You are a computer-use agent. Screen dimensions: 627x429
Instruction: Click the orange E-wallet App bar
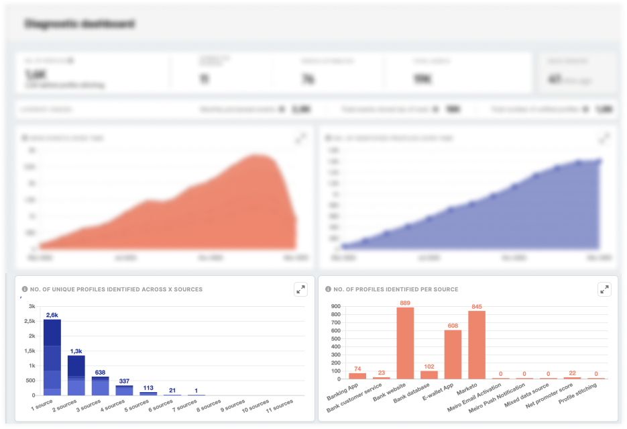(453, 354)
